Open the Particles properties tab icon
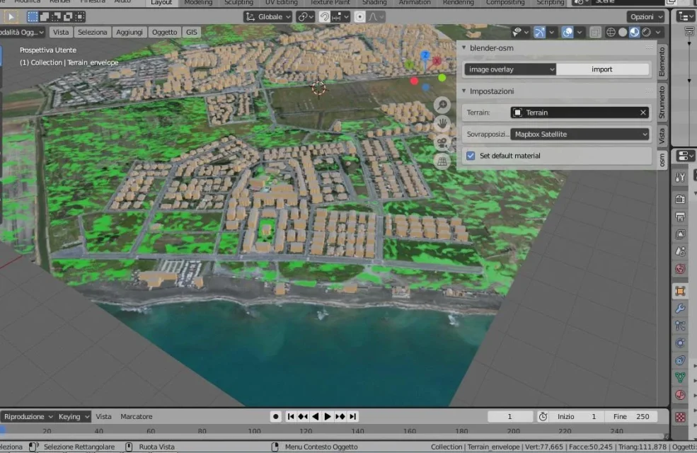Screen dimensions: 697x453 coord(680,326)
